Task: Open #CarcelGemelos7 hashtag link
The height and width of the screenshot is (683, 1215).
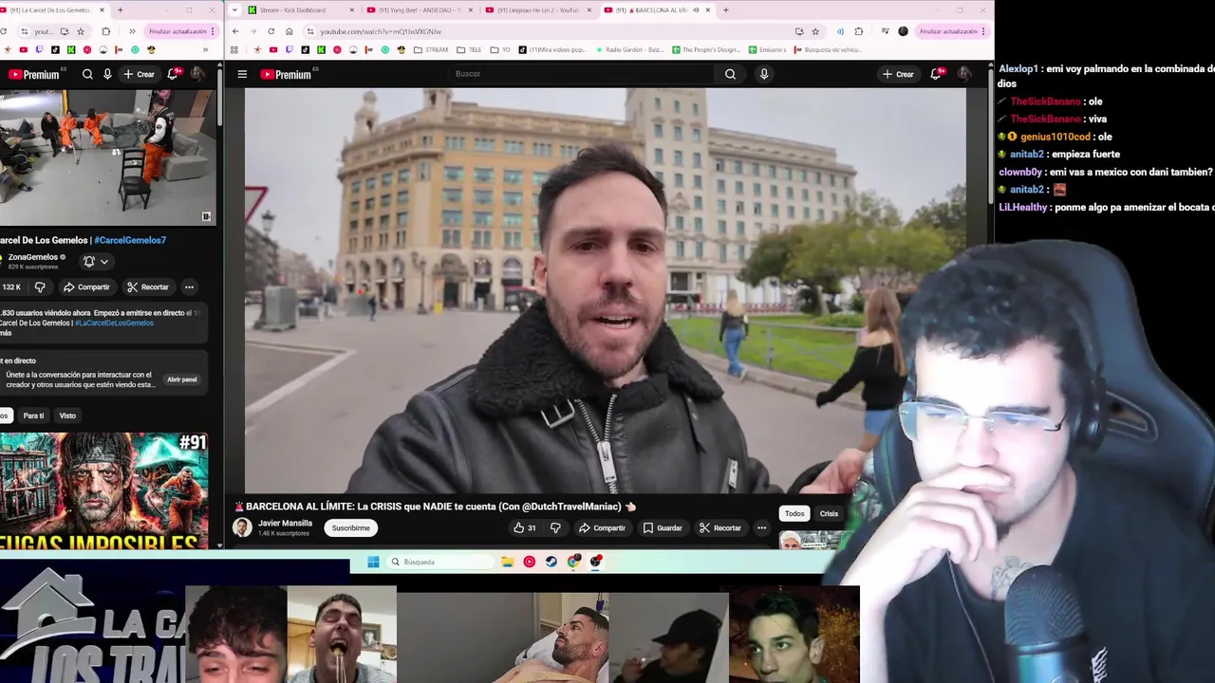Action: [x=130, y=240]
